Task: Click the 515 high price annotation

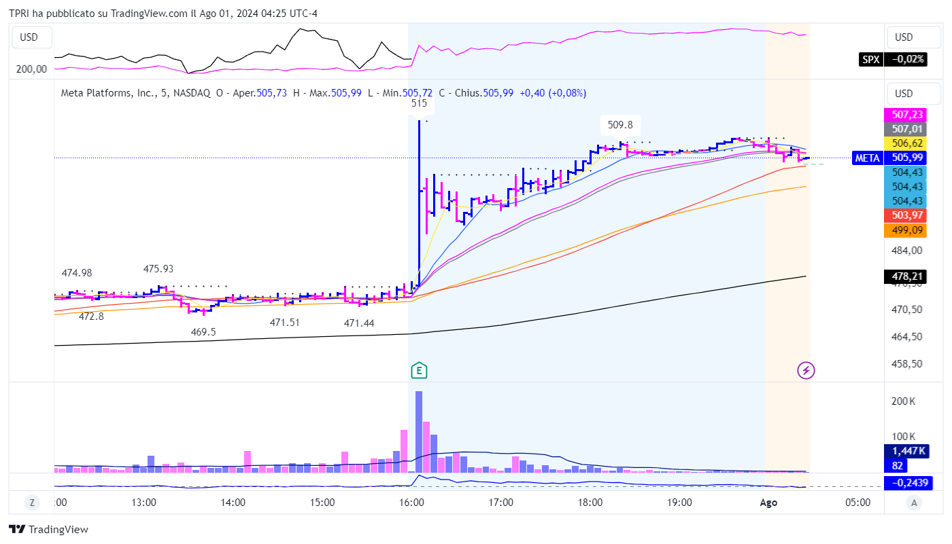Action: (420, 104)
